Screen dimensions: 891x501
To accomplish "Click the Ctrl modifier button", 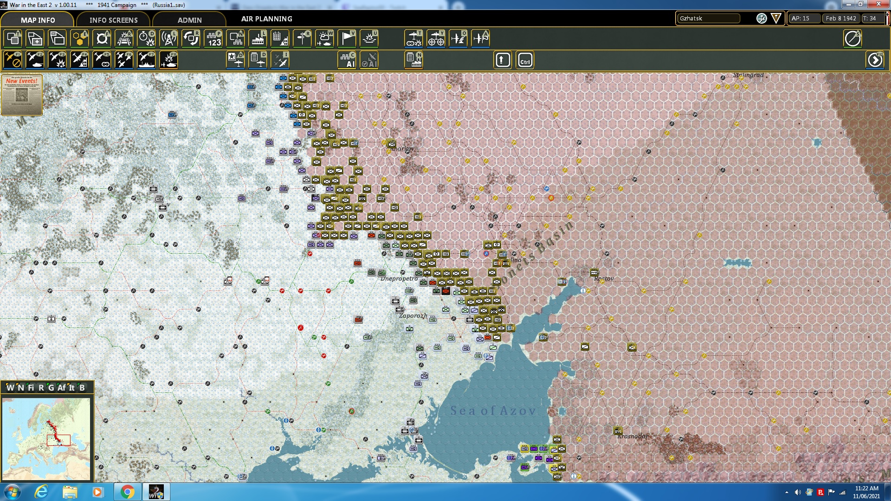I will click(x=525, y=60).
